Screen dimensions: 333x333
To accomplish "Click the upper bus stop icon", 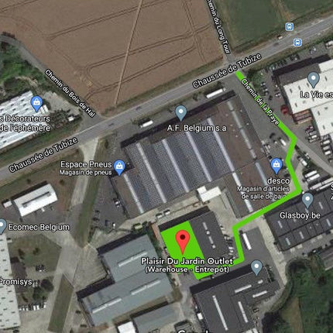I will [290, 26].
